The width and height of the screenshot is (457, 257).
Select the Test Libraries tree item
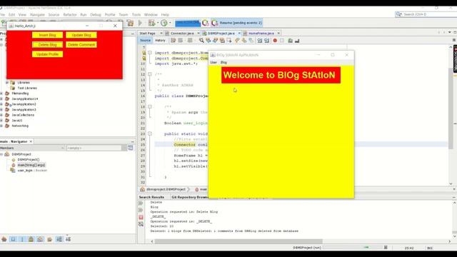(27, 88)
